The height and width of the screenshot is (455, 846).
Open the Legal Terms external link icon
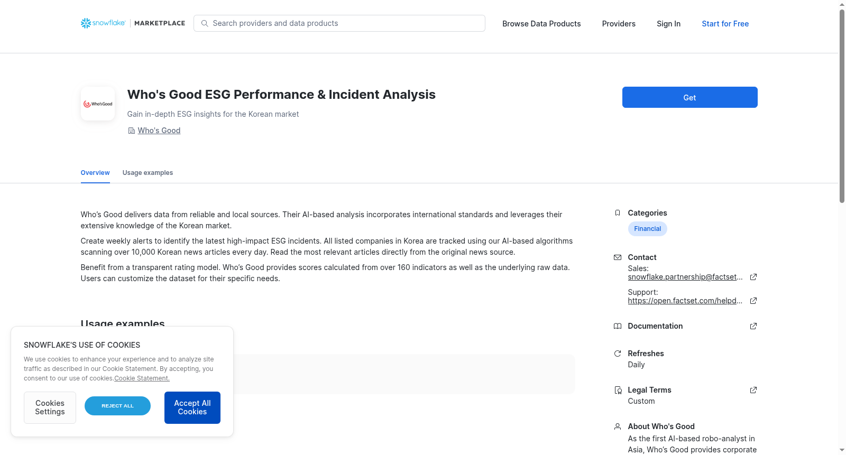753,390
